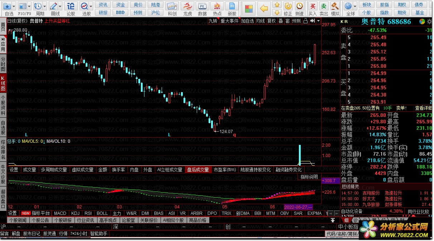Open the 自选 watchlist star icon
The height and width of the screenshot is (241, 434).
click(x=7, y=6)
